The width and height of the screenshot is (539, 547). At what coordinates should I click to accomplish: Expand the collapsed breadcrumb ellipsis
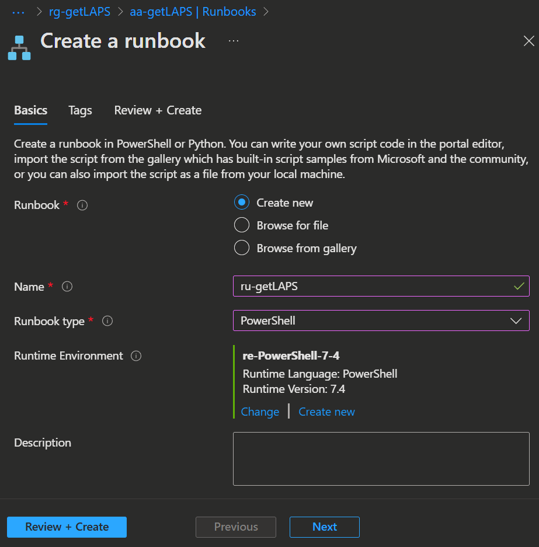[x=19, y=12]
